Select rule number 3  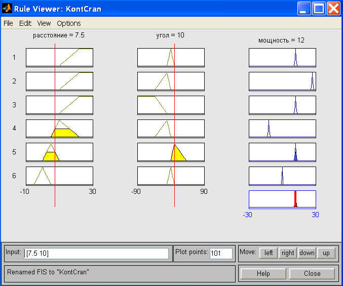(x=14, y=105)
